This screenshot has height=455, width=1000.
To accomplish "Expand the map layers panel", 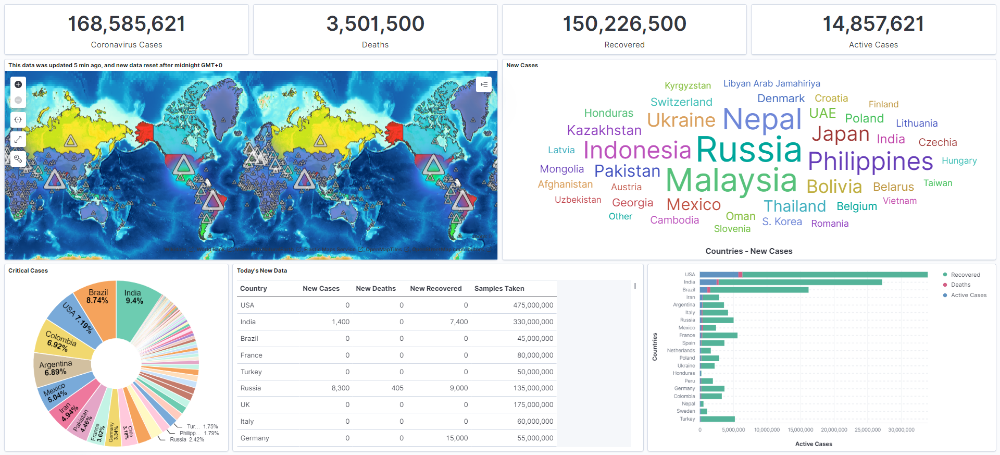I will (x=484, y=84).
